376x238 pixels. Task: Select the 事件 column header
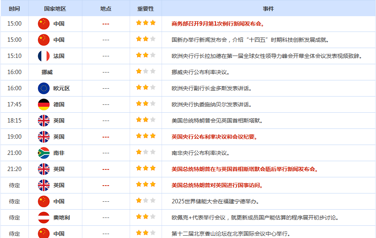point(268,8)
